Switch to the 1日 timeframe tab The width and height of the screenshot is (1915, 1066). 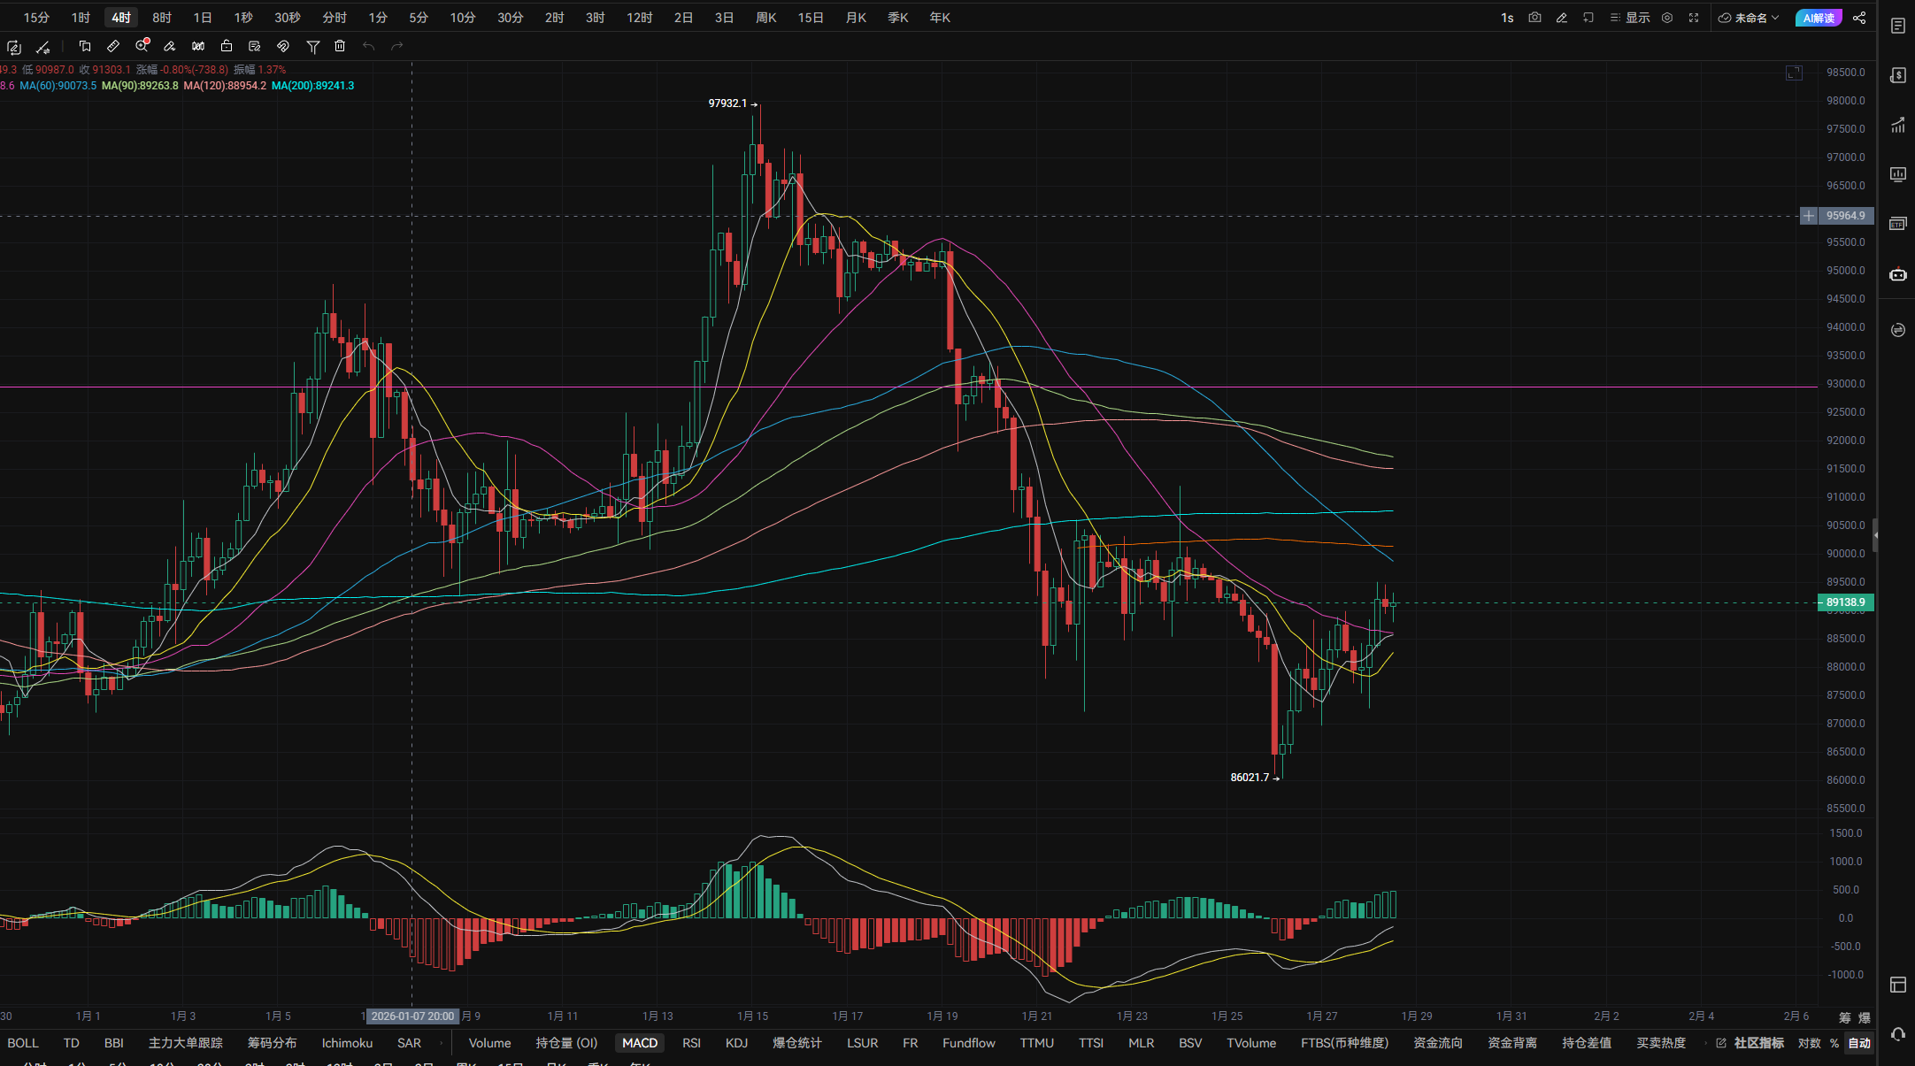click(203, 18)
